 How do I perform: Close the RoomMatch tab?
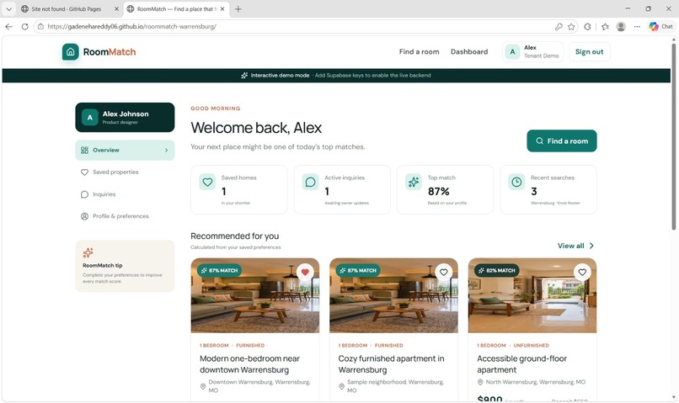pos(222,8)
